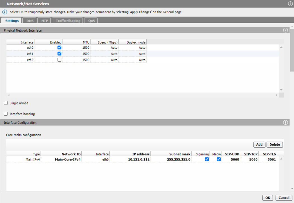
Task: Open the Traffic Shaping tab
Action: 68,20
